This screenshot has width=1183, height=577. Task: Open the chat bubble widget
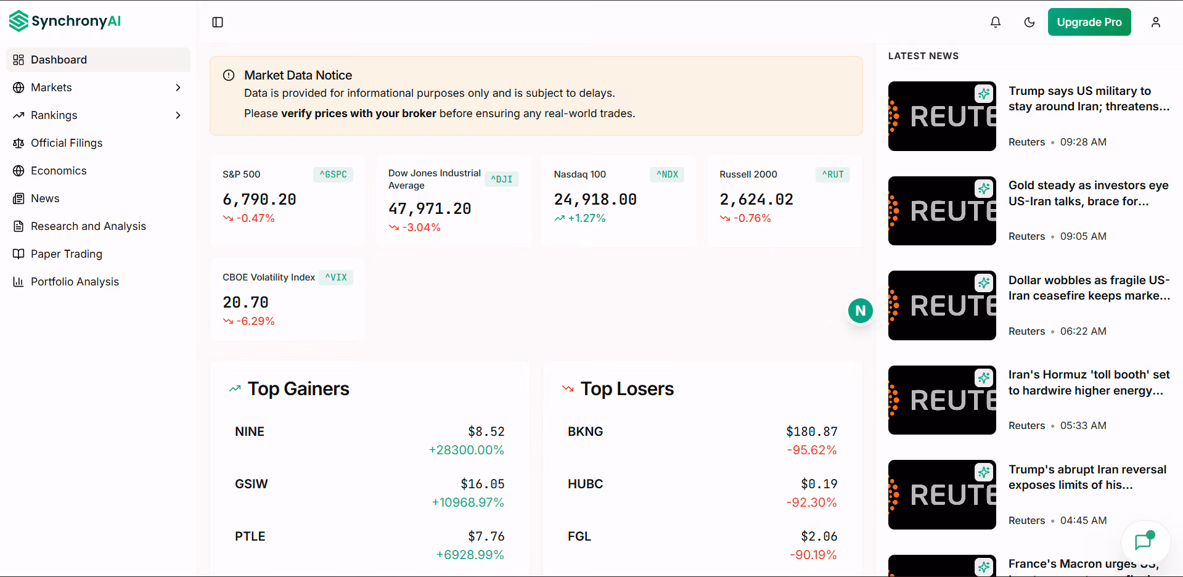coord(1144,542)
